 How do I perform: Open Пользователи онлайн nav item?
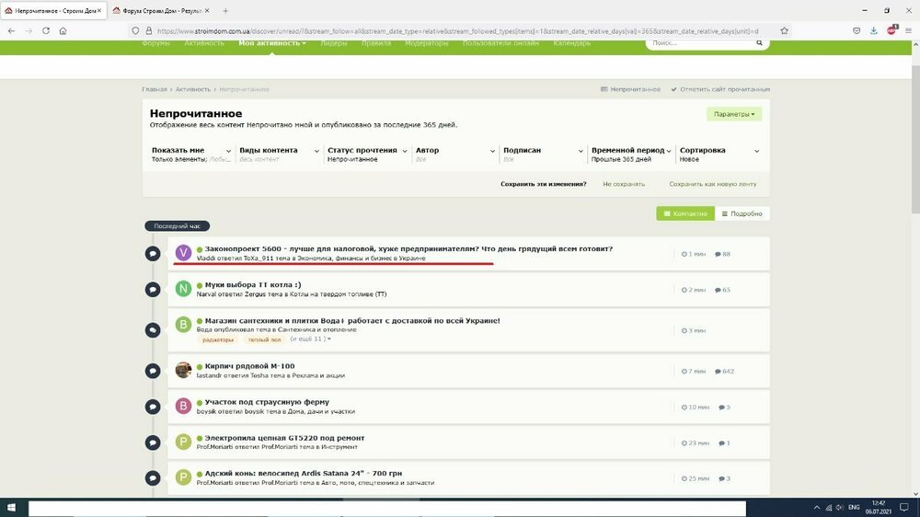coord(500,43)
